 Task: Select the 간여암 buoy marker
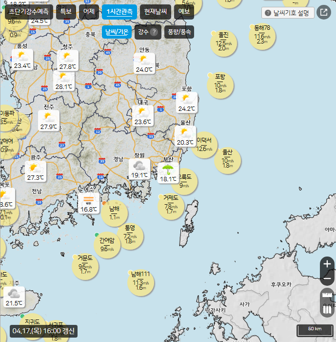tap(107, 245)
